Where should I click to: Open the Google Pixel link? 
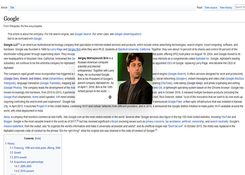tap(10, 97)
